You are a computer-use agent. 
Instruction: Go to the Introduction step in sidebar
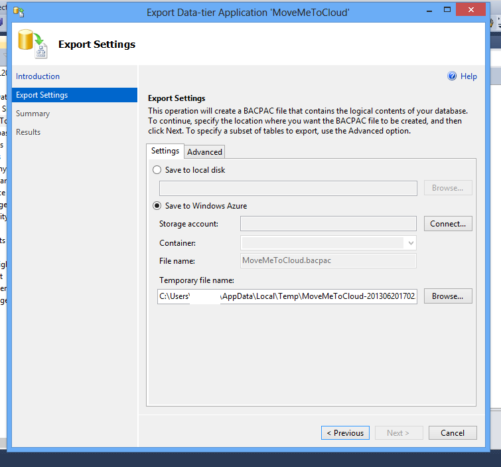38,76
